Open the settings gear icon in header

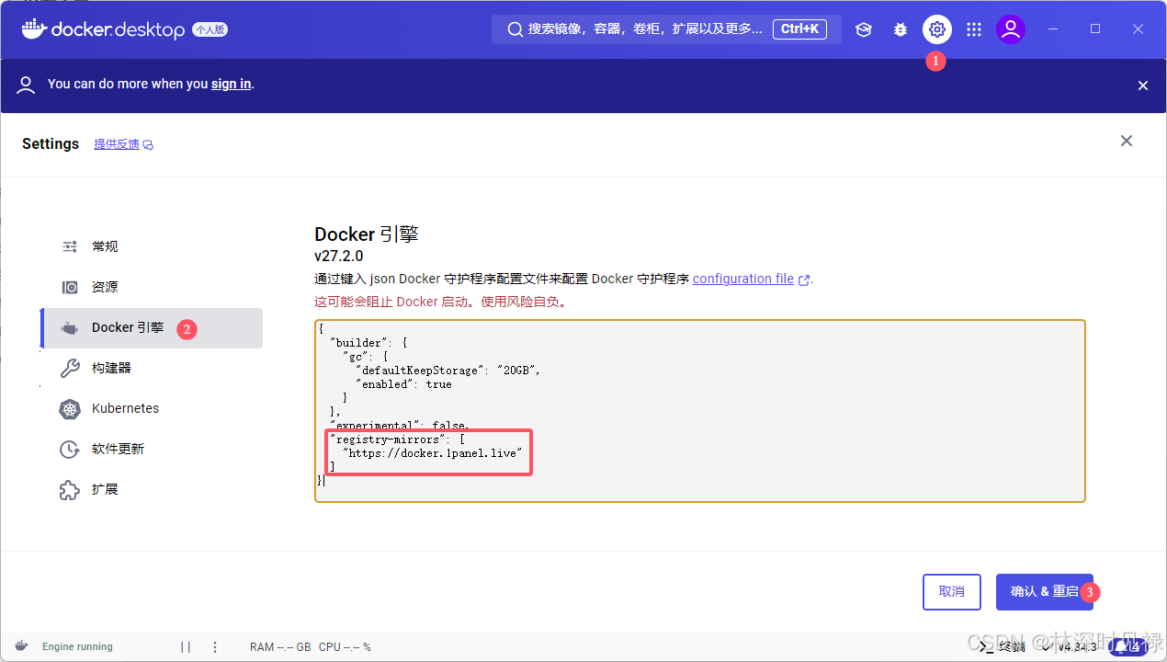(x=936, y=29)
